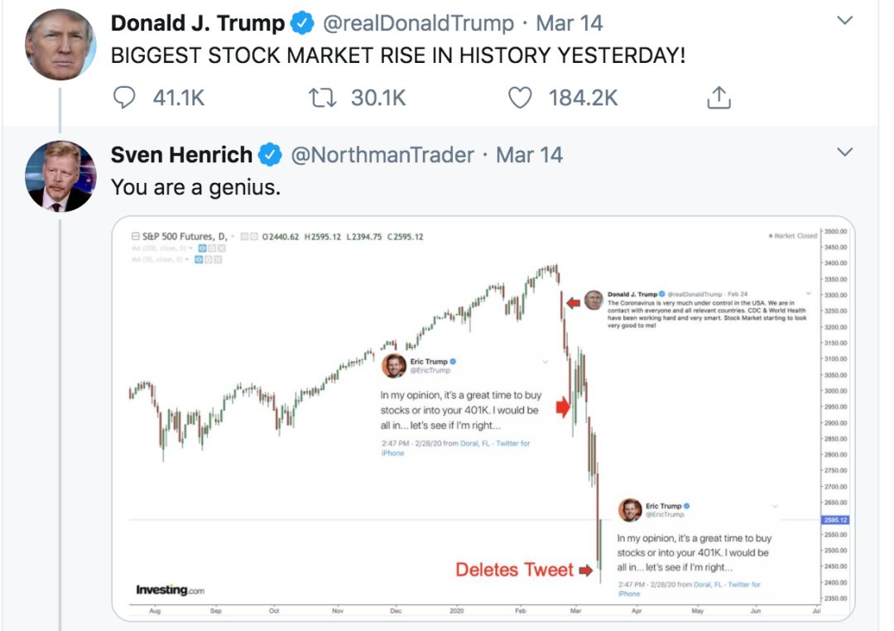
Task: Visit the @realDonaldTrump handle link
Action: click(x=417, y=24)
